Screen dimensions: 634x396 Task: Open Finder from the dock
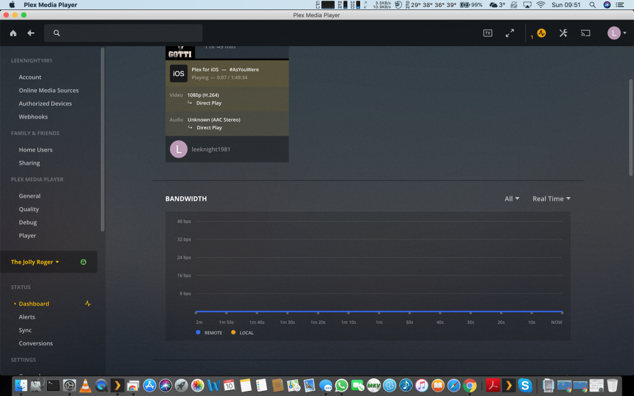21,385
